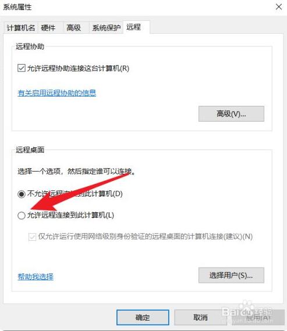Toggle the 网络级别身份验证 (N) checkbox
This screenshot has width=287, height=331.
32,237
